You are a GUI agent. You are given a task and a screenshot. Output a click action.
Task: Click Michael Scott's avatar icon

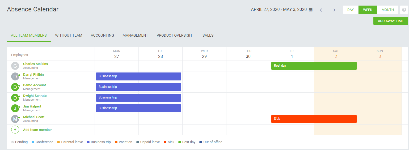[15, 119]
